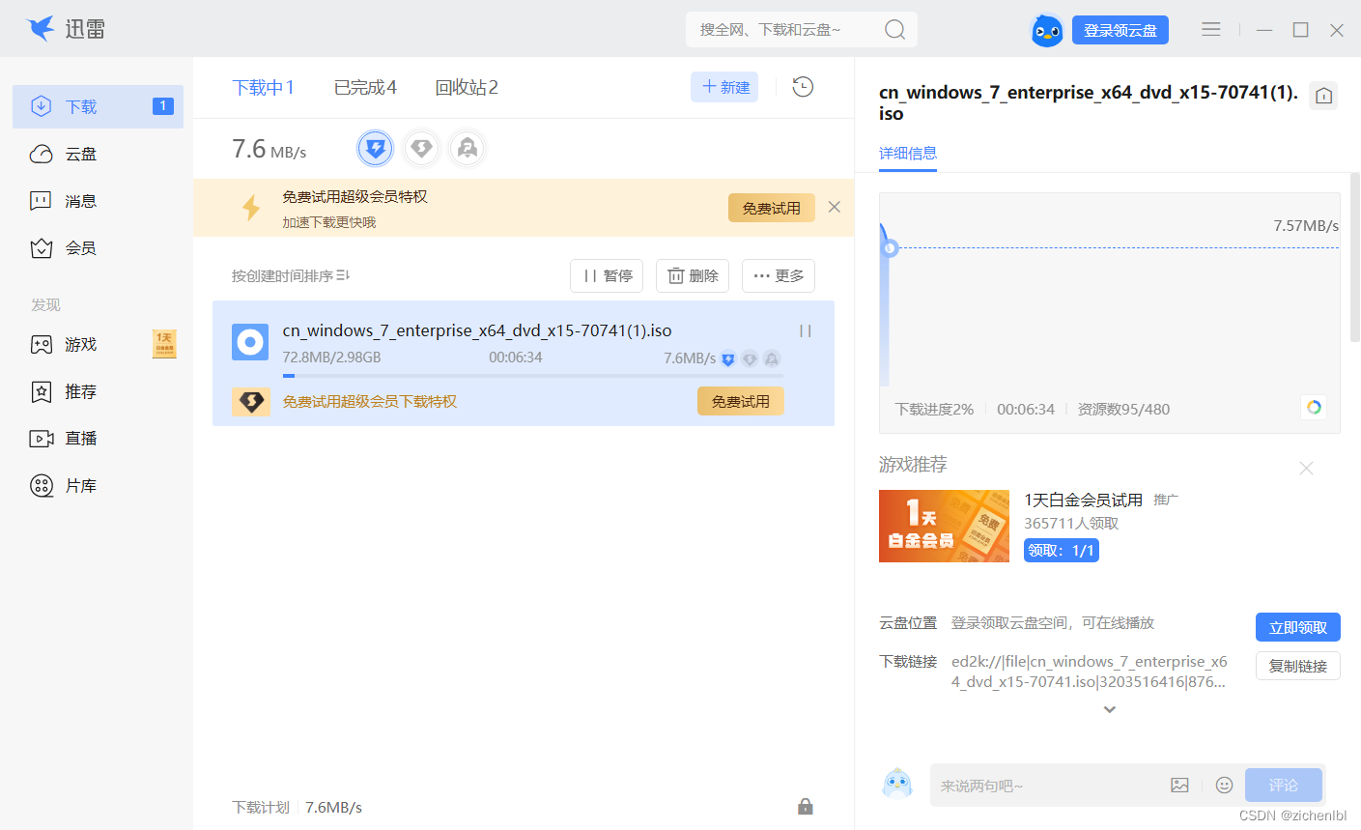The image size is (1361, 830).
Task: Click the black diamond privilege icon
Action: pos(251,402)
